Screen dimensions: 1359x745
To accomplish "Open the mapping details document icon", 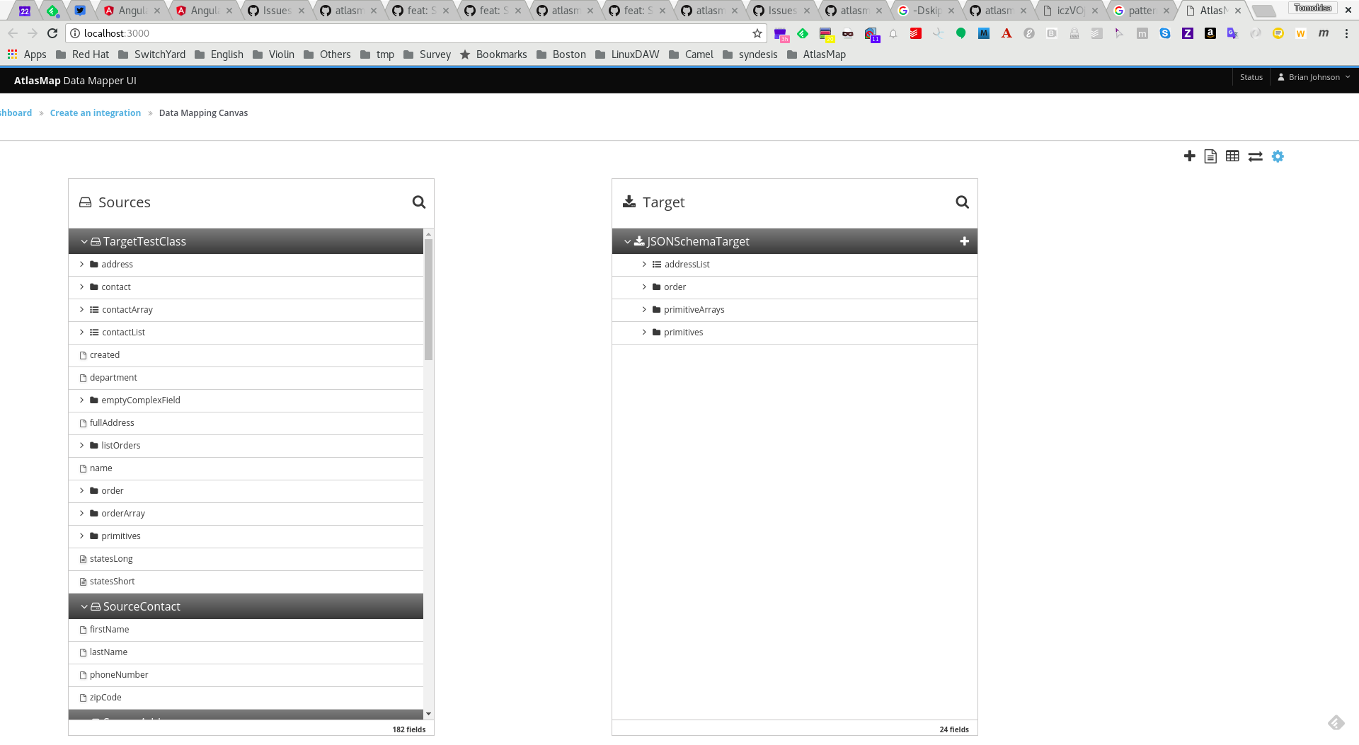I will (1210, 156).
